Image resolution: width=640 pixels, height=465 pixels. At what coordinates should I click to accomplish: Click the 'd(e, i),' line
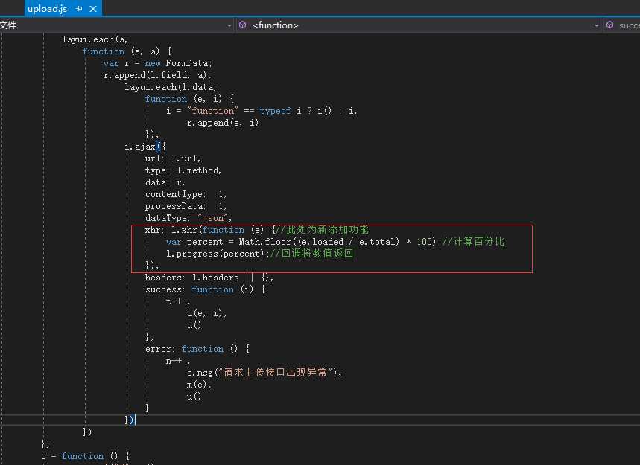coord(206,313)
